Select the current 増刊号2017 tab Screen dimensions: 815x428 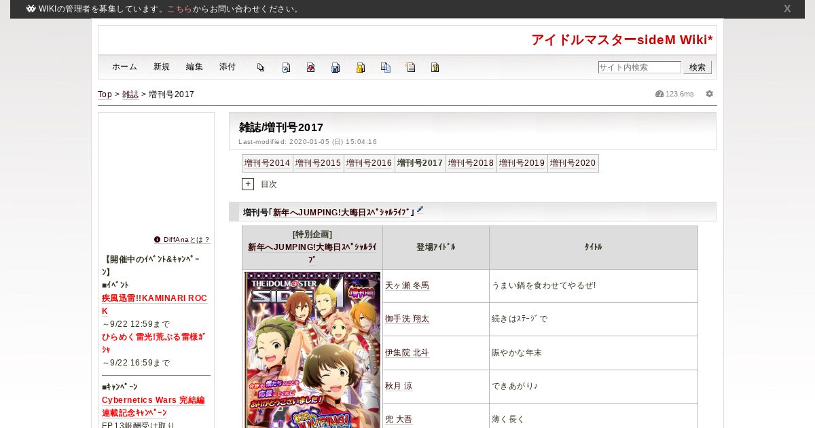coord(420,163)
